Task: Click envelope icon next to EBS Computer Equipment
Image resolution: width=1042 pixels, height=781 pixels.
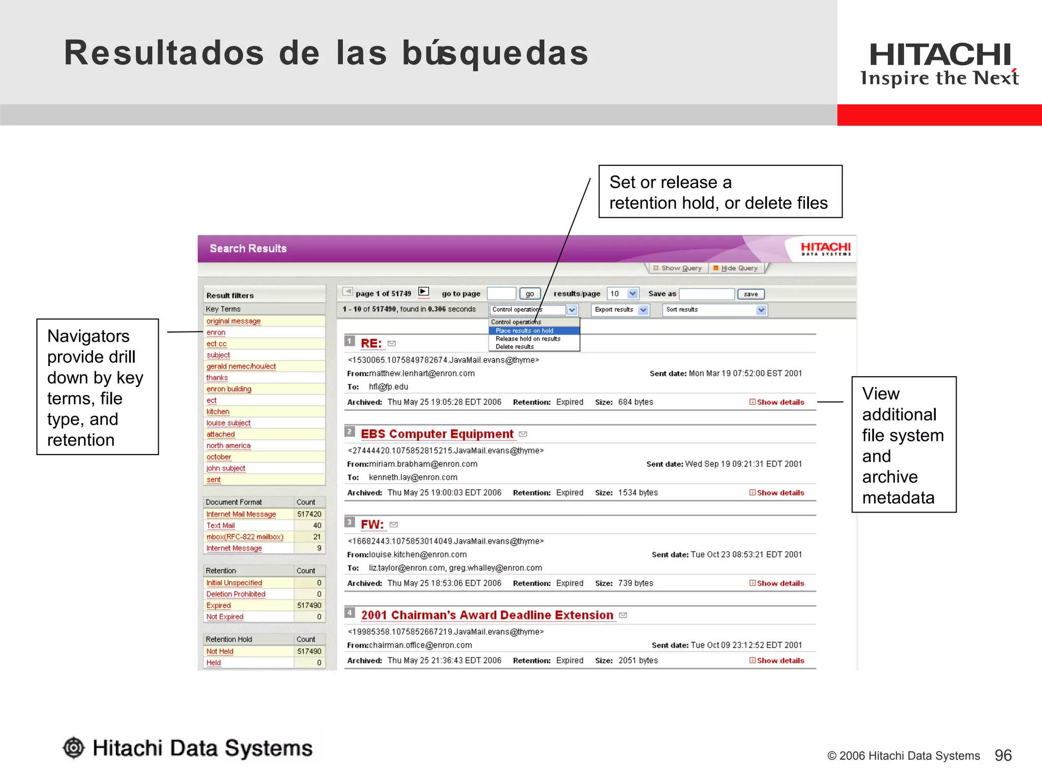Action: [523, 434]
